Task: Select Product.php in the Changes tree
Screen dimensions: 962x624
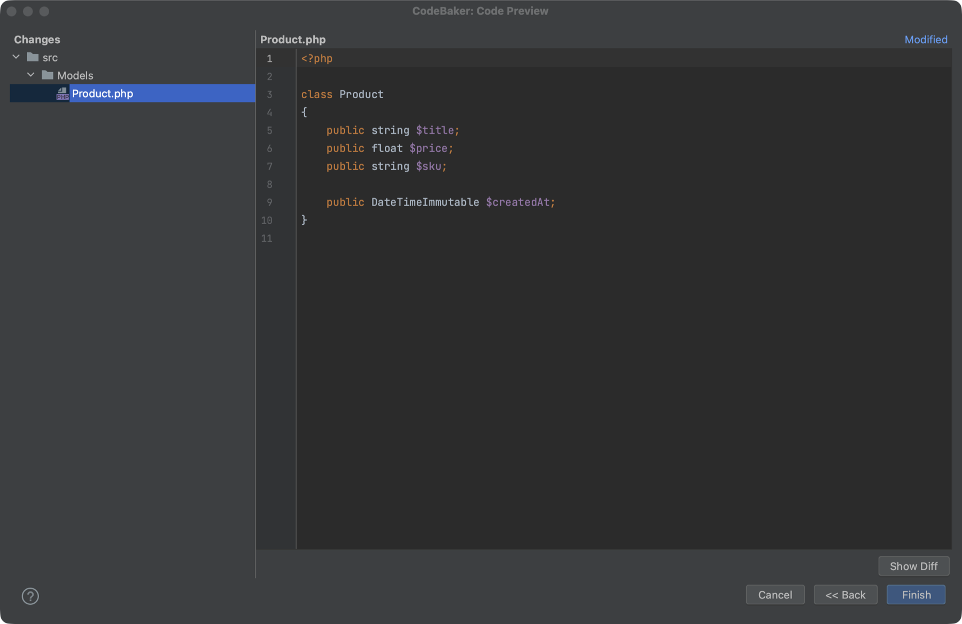Action: pos(133,93)
